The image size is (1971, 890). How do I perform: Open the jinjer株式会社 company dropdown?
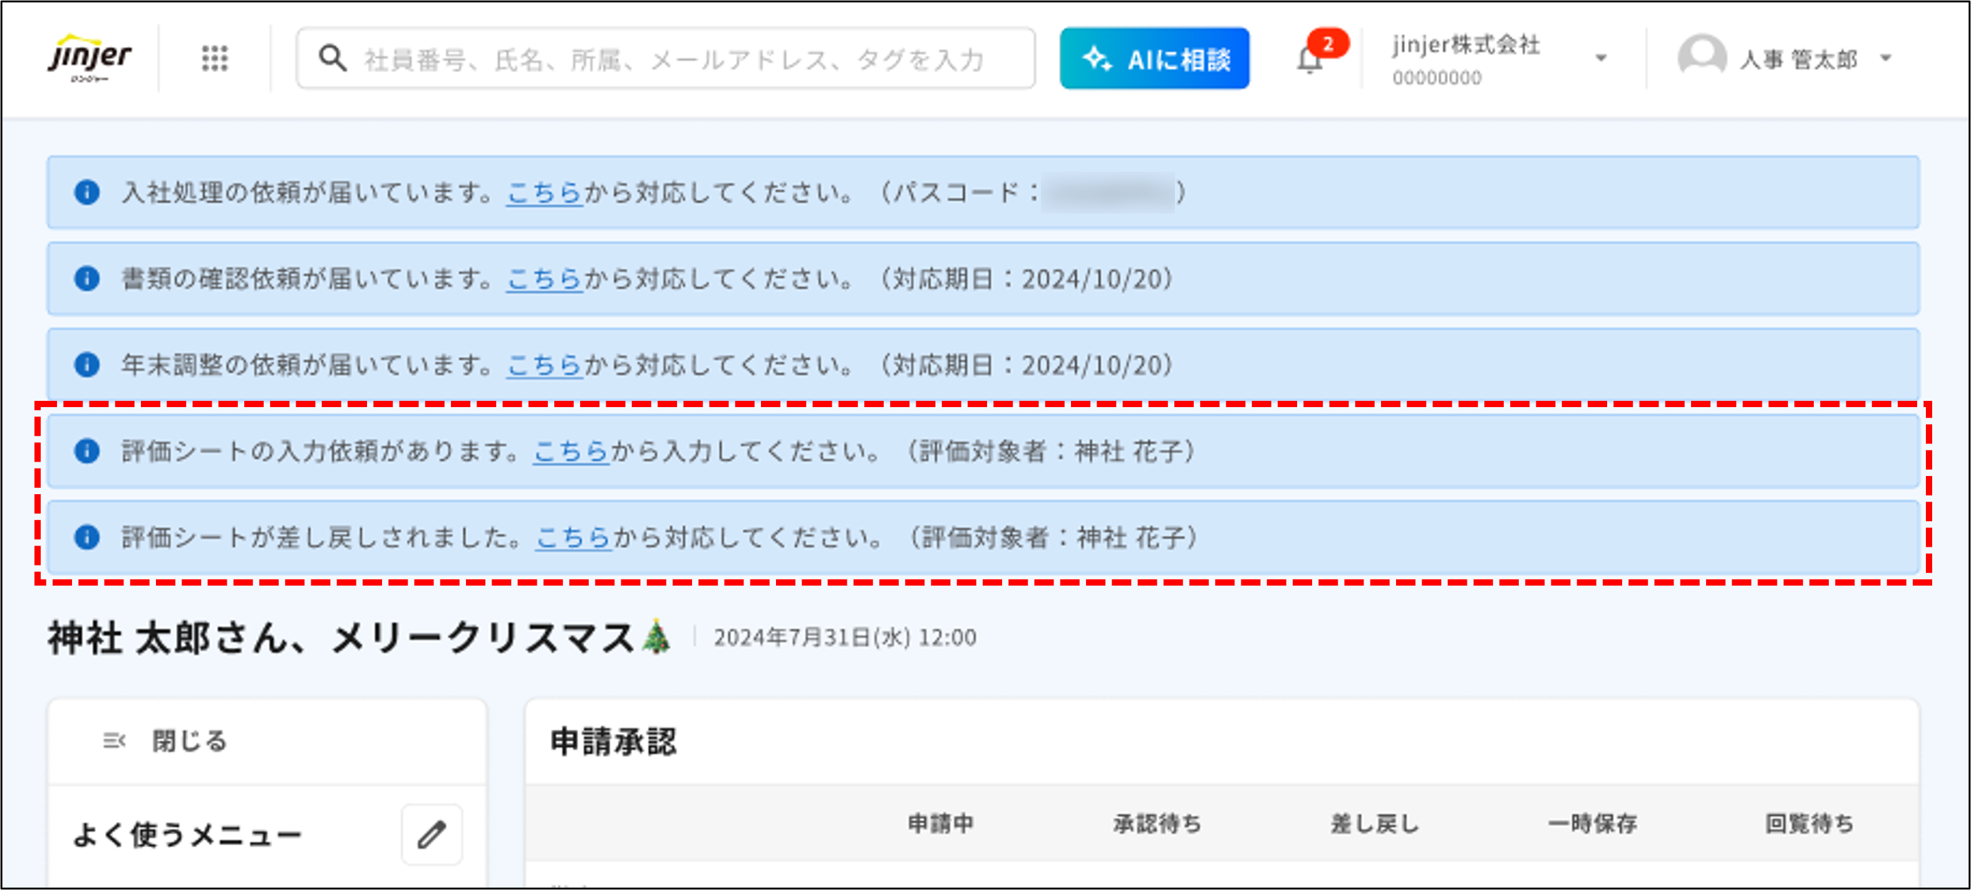pyautogui.click(x=1601, y=58)
